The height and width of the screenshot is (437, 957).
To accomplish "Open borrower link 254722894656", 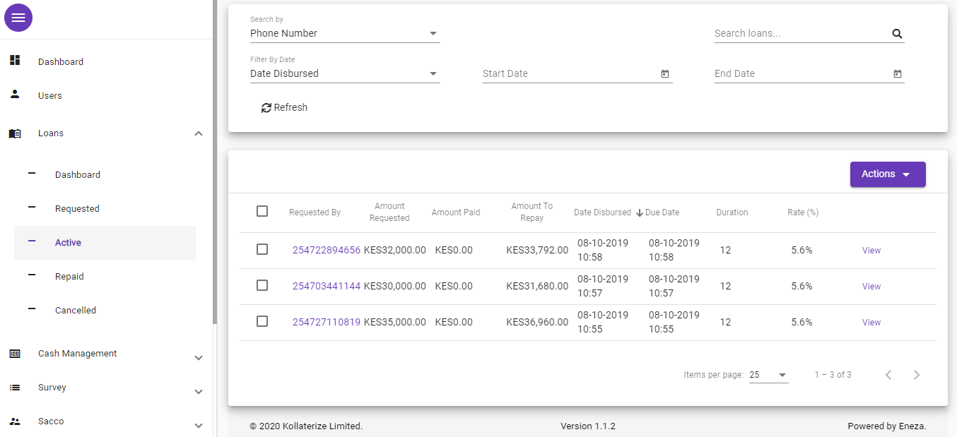I will [x=327, y=250].
